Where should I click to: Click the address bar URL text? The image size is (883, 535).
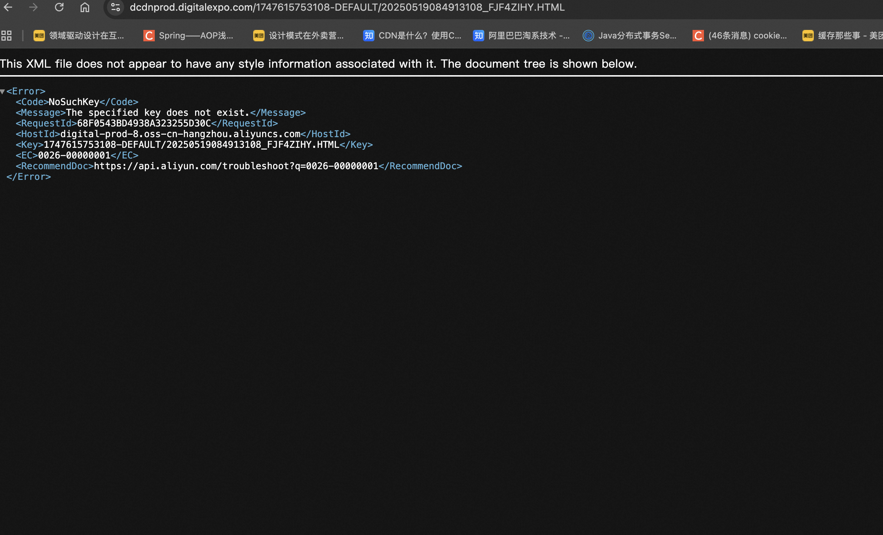[347, 7]
